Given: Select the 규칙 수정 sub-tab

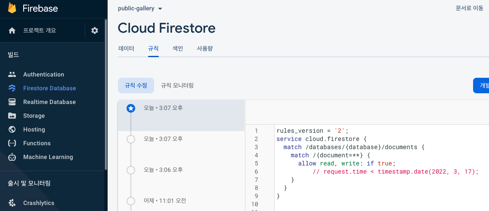Looking at the screenshot, I should click(136, 86).
